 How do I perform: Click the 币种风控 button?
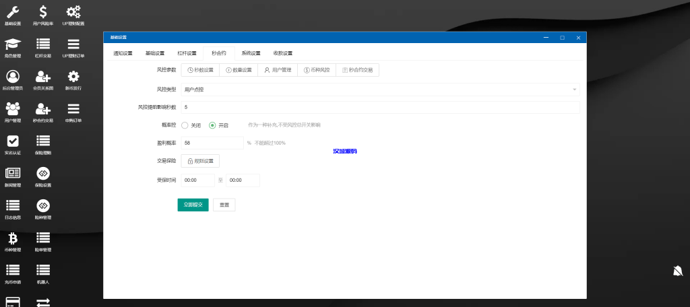coord(317,70)
